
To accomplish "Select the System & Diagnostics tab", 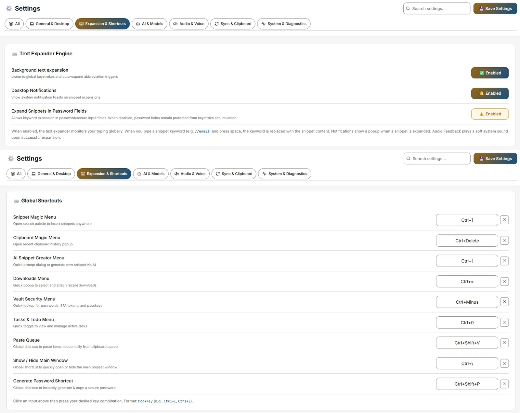I will pyautogui.click(x=284, y=24).
